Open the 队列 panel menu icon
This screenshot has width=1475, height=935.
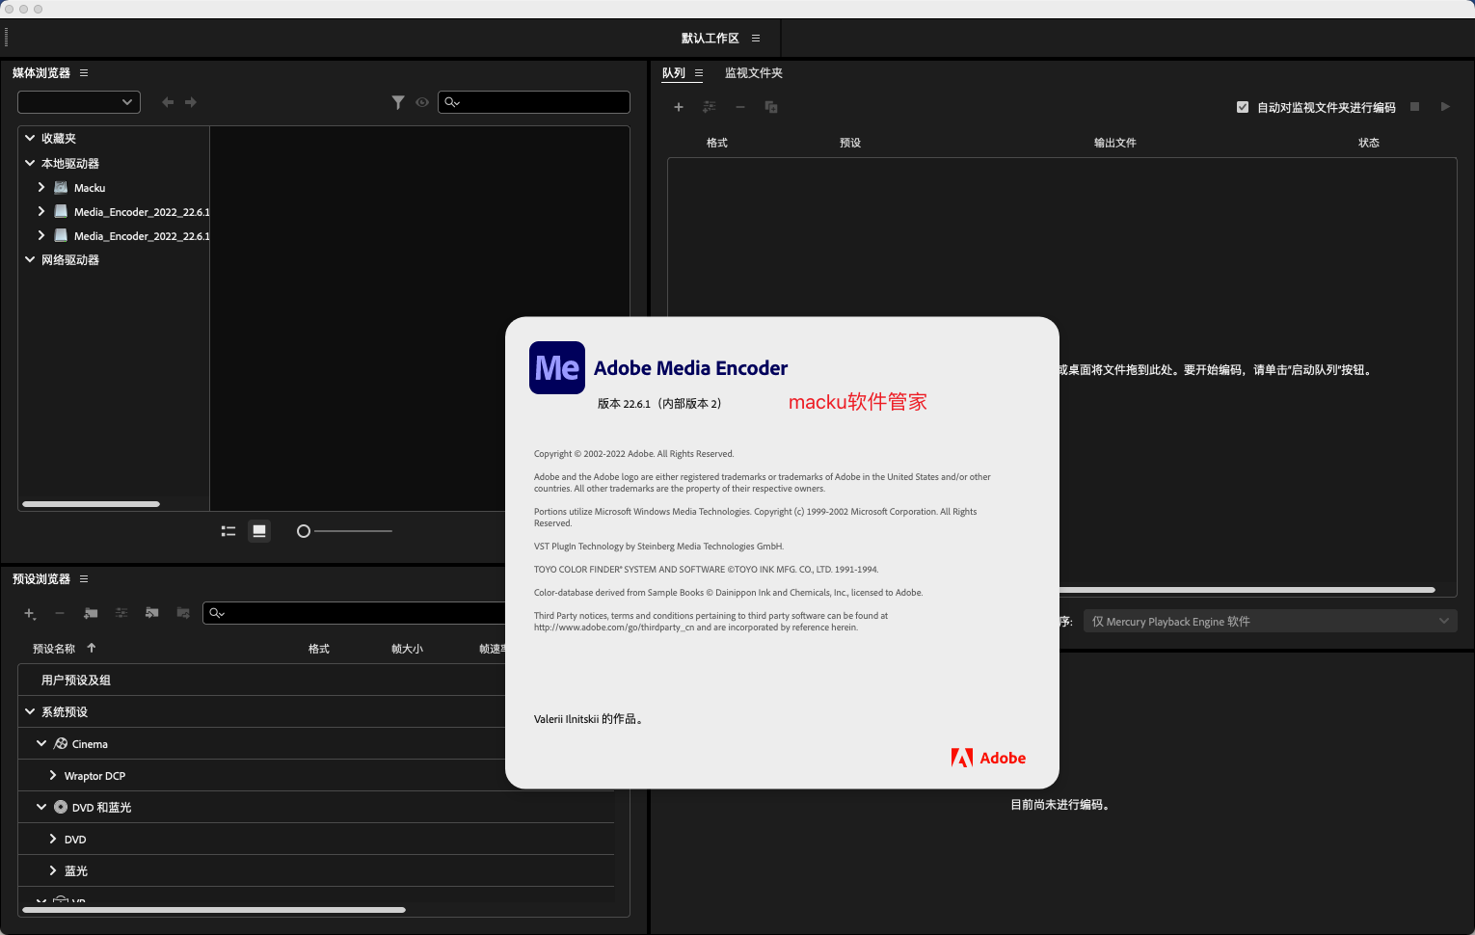699,73
